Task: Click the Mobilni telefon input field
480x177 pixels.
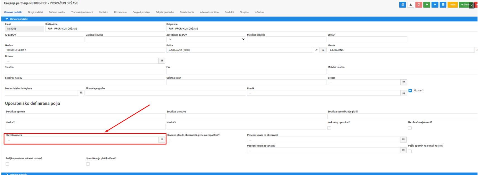Action: 402,71
